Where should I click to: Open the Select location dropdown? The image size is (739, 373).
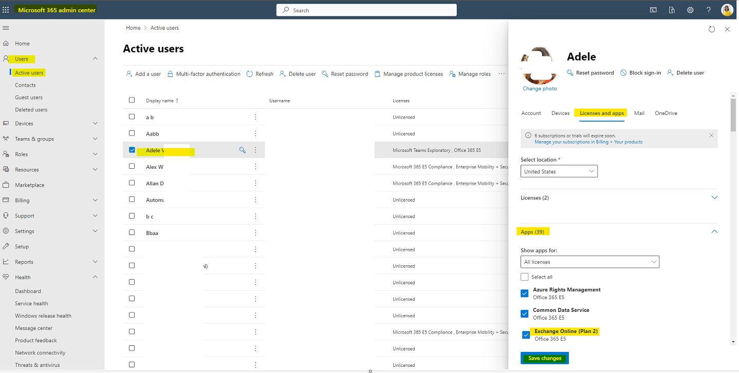point(559,171)
